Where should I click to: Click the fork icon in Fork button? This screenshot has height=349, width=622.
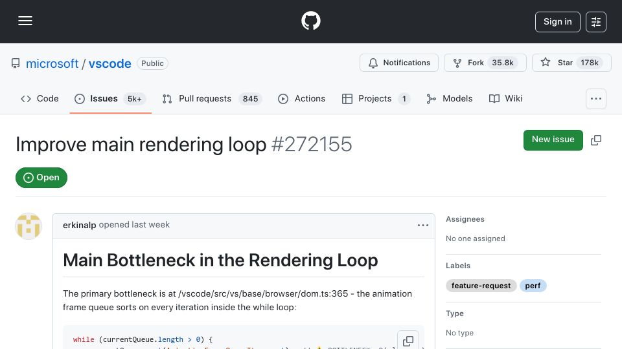click(457, 63)
